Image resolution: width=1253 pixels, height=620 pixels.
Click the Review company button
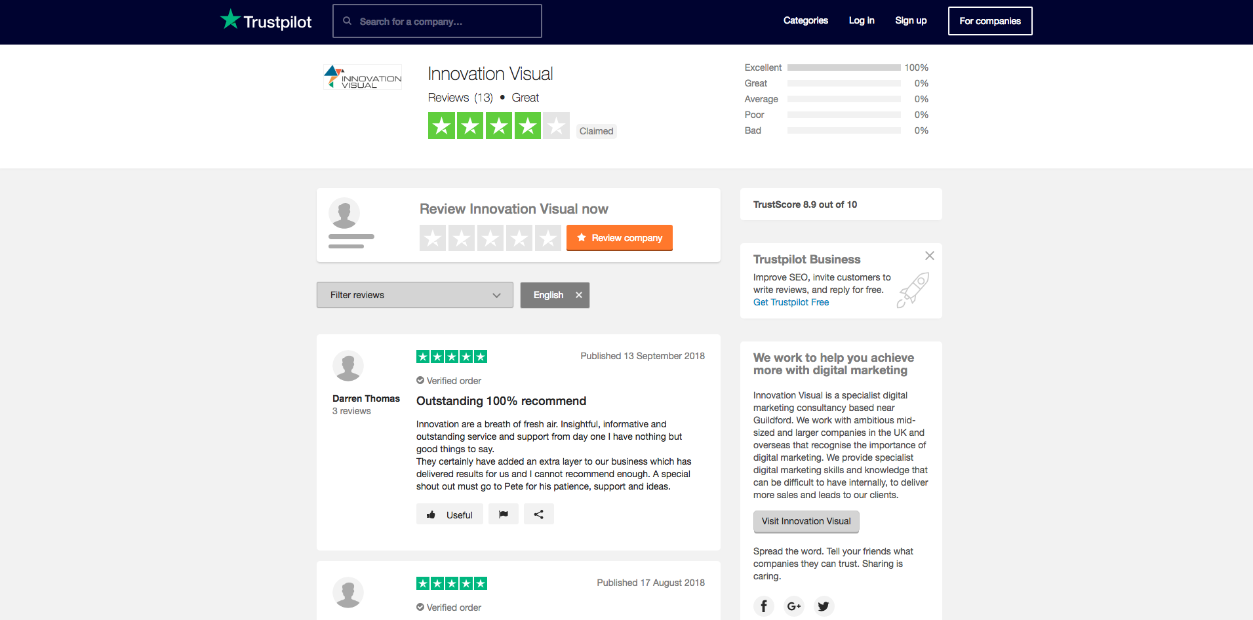620,238
